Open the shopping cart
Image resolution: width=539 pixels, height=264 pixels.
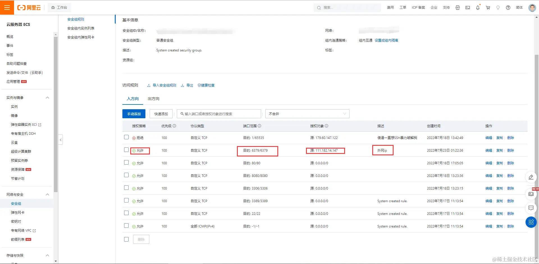[x=488, y=8]
